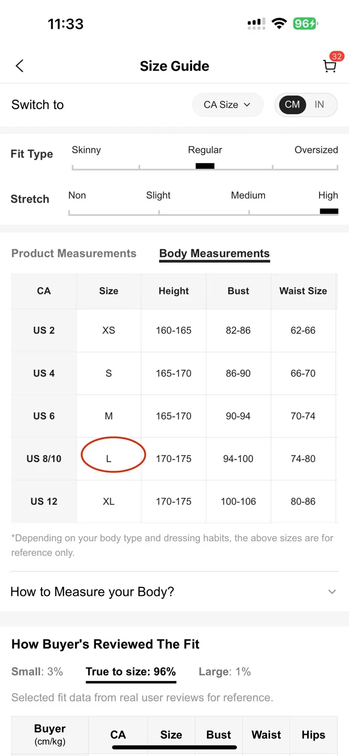This screenshot has width=349, height=756.
Task: Tap the Regular marker on Fit Type scale
Action: [x=205, y=165]
